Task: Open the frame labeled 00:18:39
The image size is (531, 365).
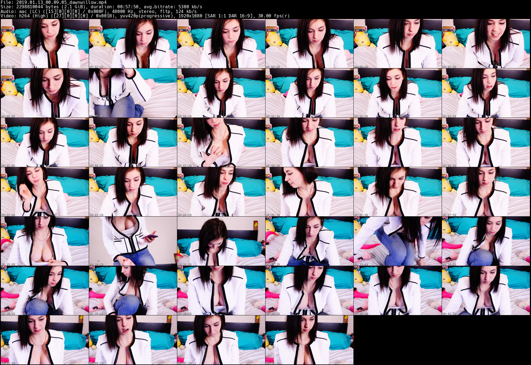Action: point(309,142)
